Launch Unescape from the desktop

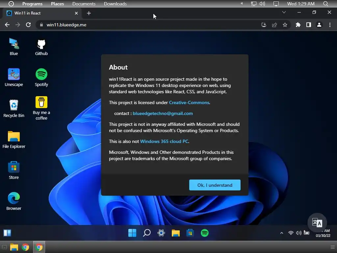point(14,78)
